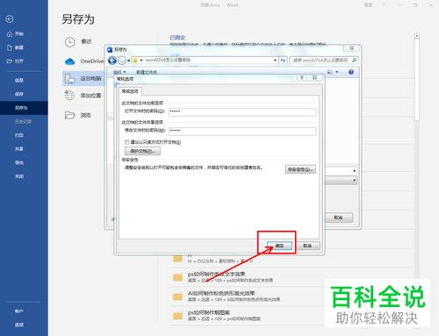
Task: Click 取消 in the Save As file dialog
Action: [x=338, y=218]
